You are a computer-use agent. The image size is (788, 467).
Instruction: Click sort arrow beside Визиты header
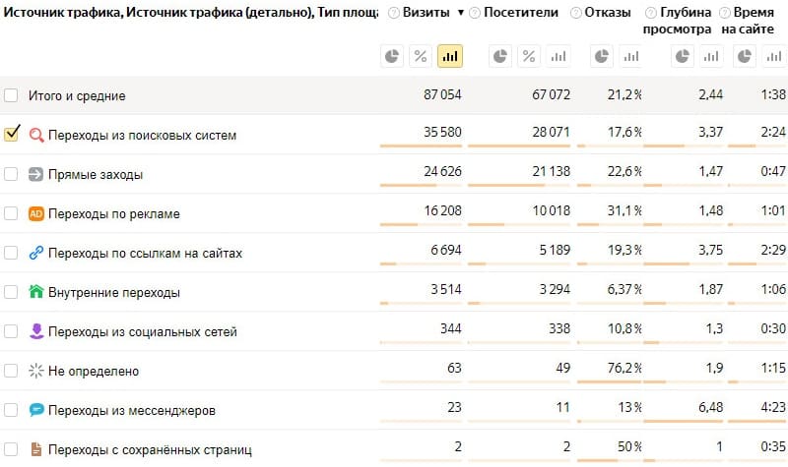(x=460, y=13)
